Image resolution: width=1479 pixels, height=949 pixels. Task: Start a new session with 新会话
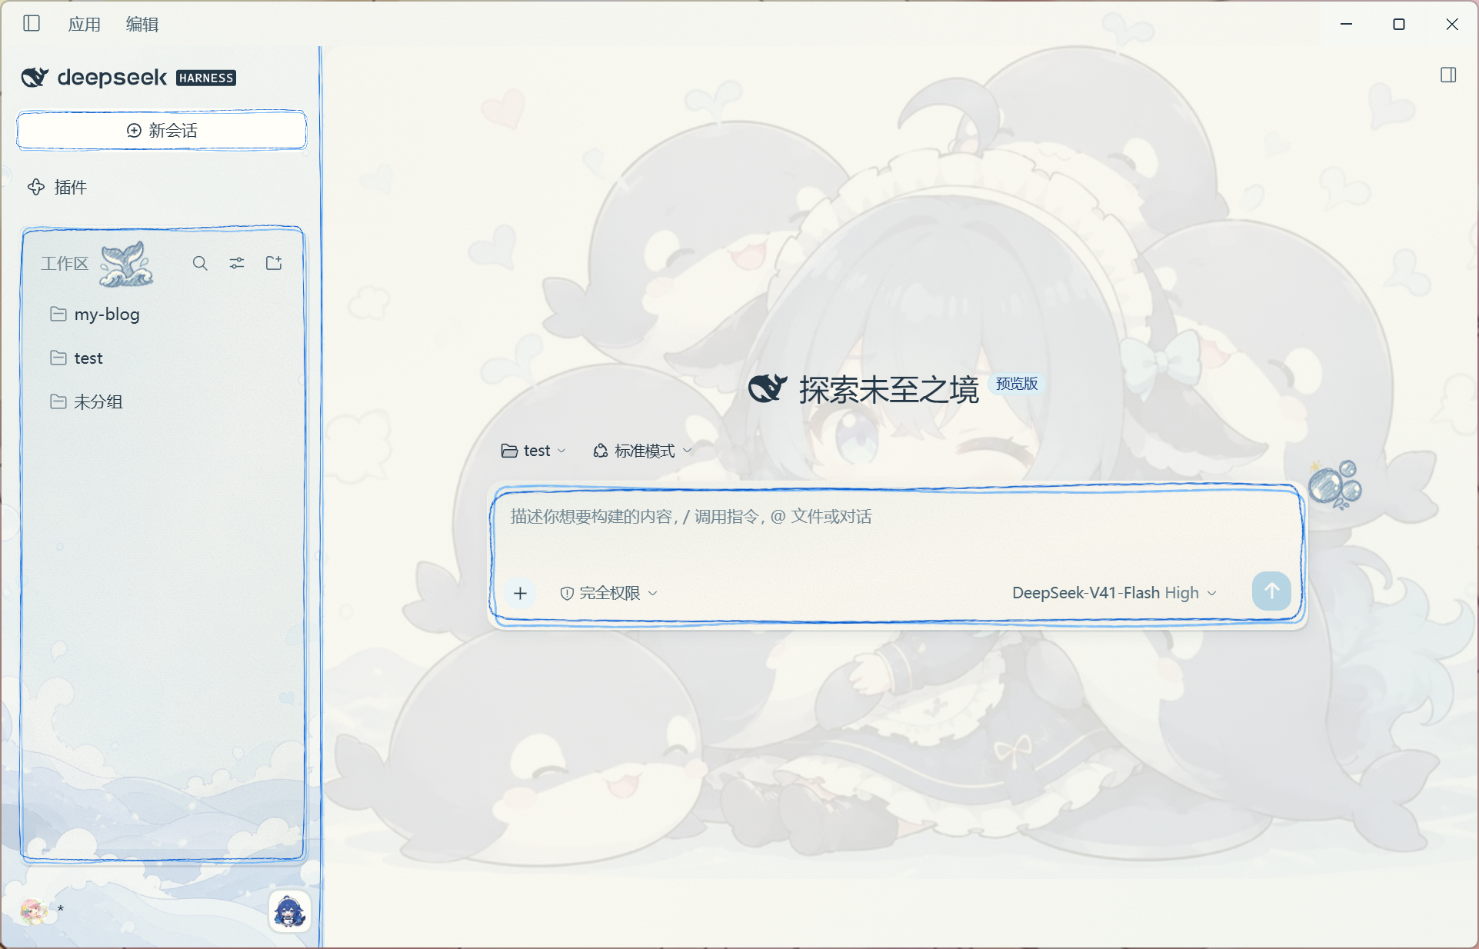(162, 130)
